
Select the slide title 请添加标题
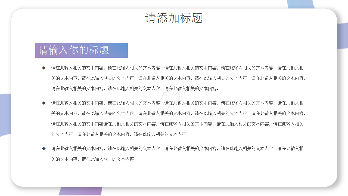coord(174,17)
